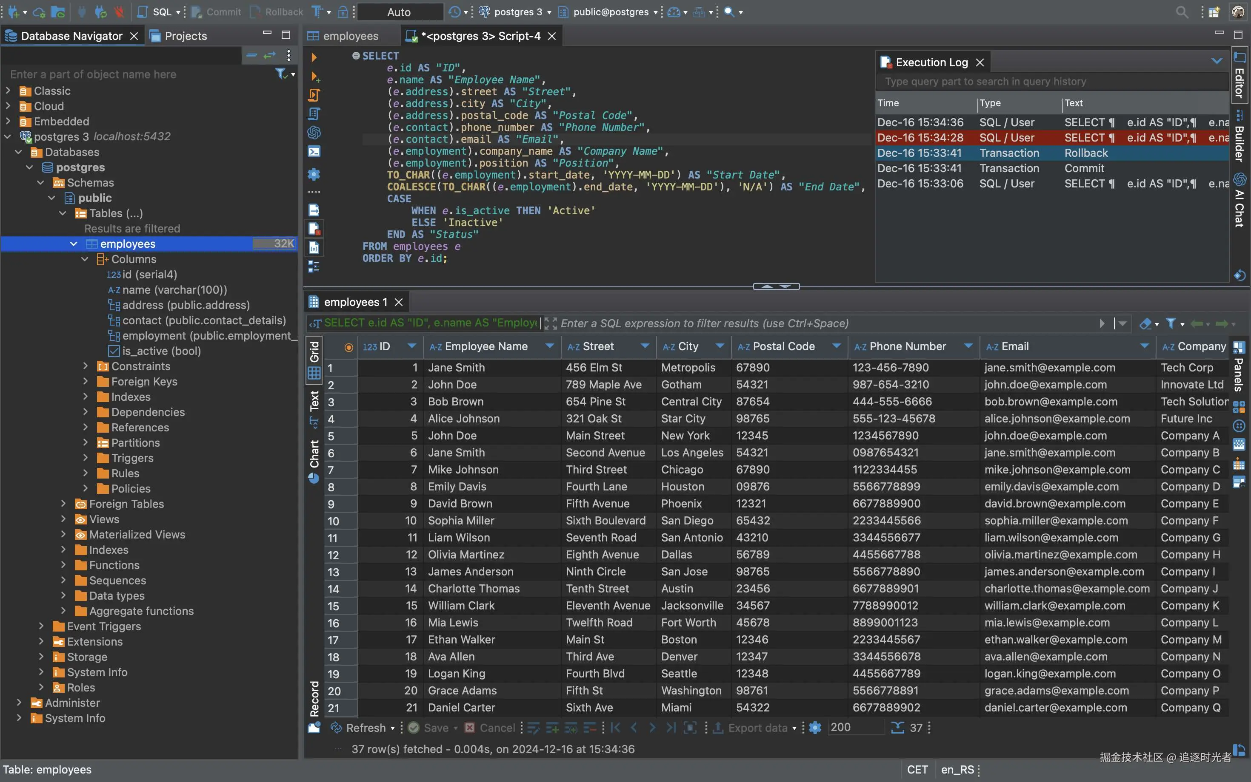The image size is (1251, 782).
Task: Open the Export data dropdown arrow
Action: tap(794, 728)
